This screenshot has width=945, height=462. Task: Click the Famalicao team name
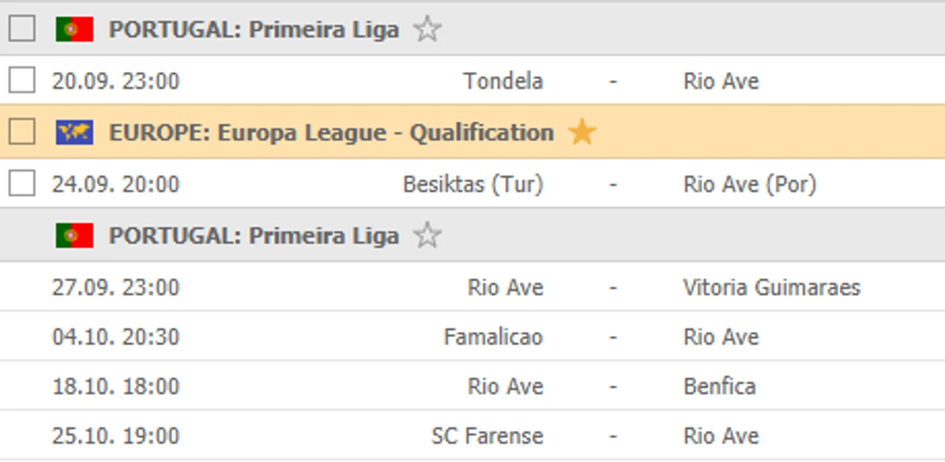(x=493, y=337)
